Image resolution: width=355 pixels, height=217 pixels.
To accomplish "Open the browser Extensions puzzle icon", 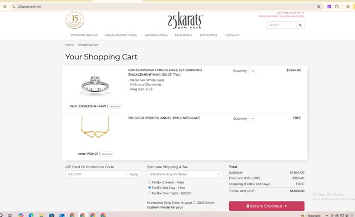I will coord(337,7).
